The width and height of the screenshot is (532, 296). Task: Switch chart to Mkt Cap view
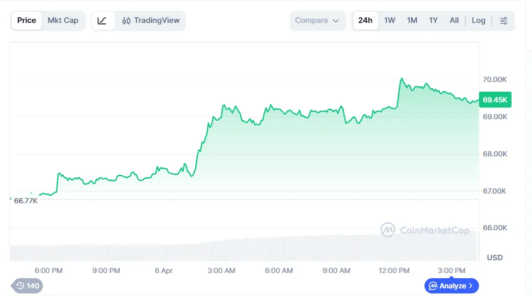click(63, 21)
